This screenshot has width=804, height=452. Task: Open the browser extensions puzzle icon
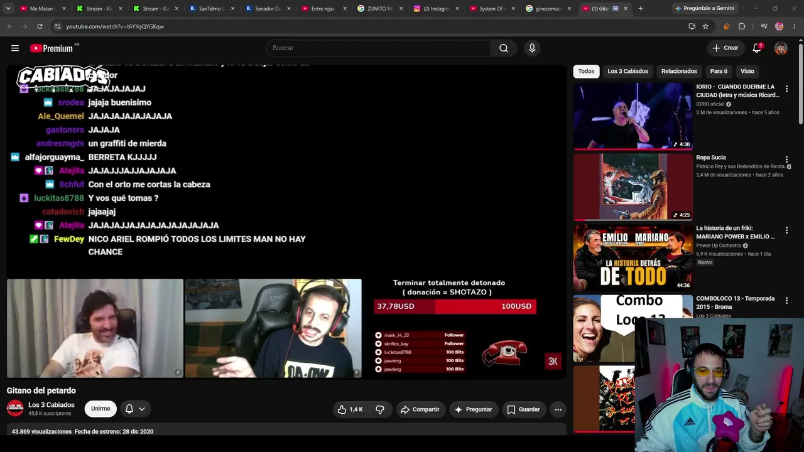pos(742,26)
